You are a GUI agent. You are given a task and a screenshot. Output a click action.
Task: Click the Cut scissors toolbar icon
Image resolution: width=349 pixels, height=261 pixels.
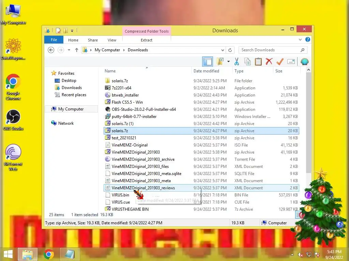237,62
